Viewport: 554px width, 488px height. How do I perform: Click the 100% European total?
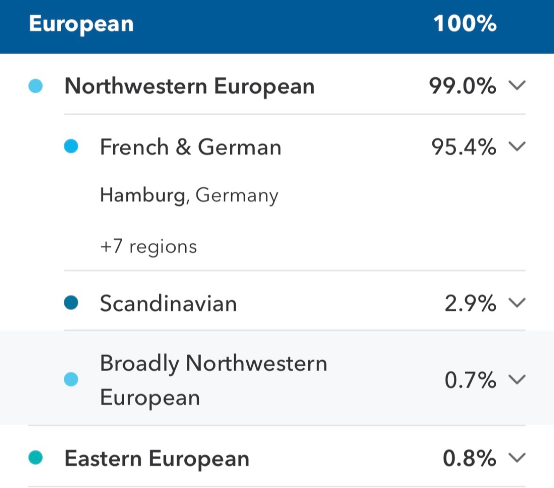pyautogui.click(x=464, y=24)
